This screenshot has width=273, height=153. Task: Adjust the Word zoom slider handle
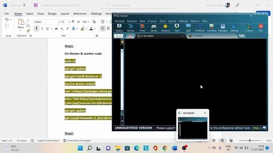tap(250, 140)
